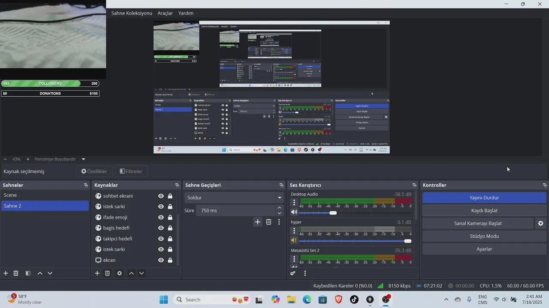Hide the takipci hedefi source
This screenshot has height=308, width=549.
pyautogui.click(x=161, y=239)
